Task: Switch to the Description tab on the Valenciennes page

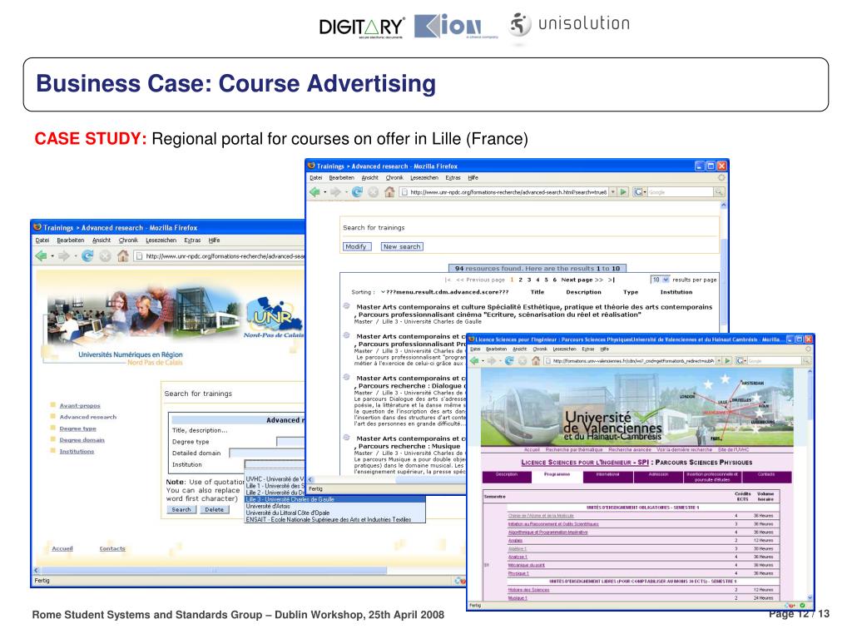Action: click(x=507, y=477)
